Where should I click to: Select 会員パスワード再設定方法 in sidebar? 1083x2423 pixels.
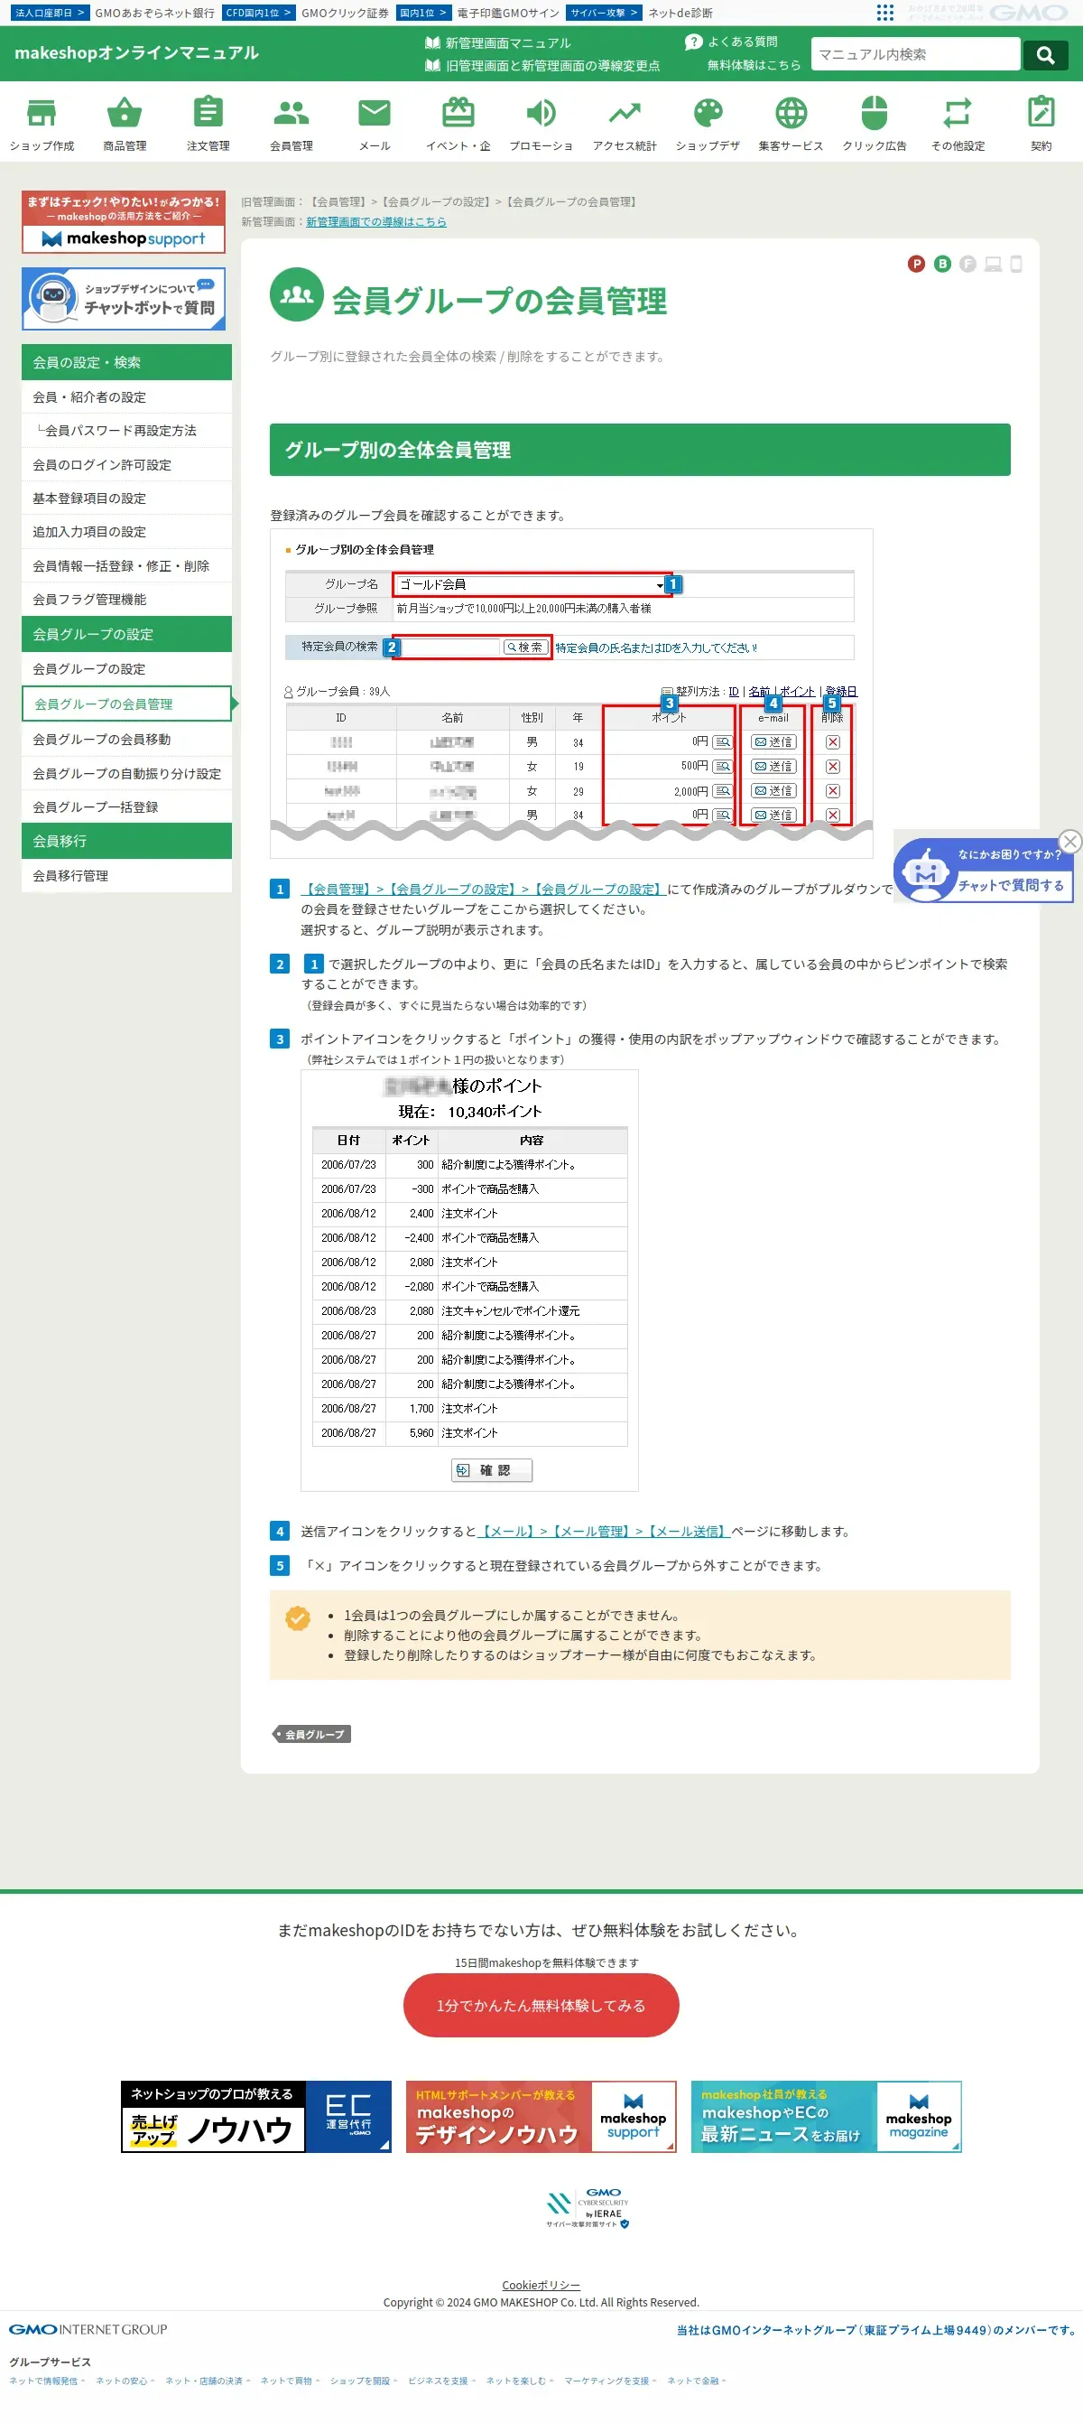click(x=127, y=431)
